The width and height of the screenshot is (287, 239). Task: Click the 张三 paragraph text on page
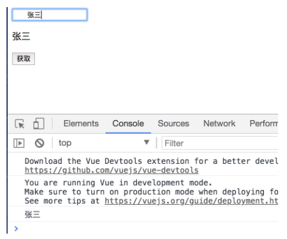coord(21,37)
